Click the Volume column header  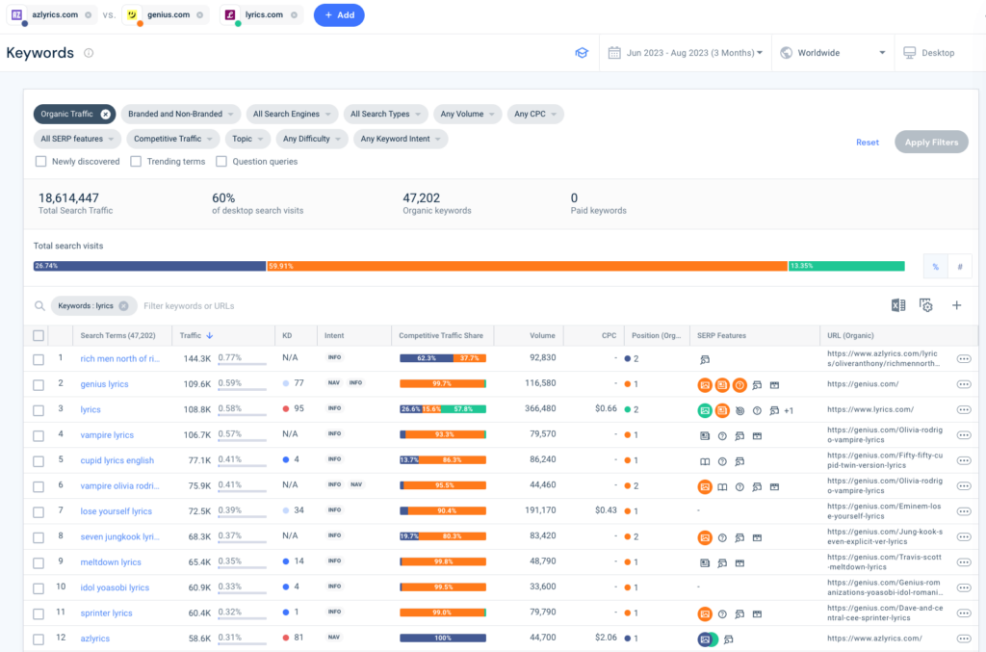542,336
